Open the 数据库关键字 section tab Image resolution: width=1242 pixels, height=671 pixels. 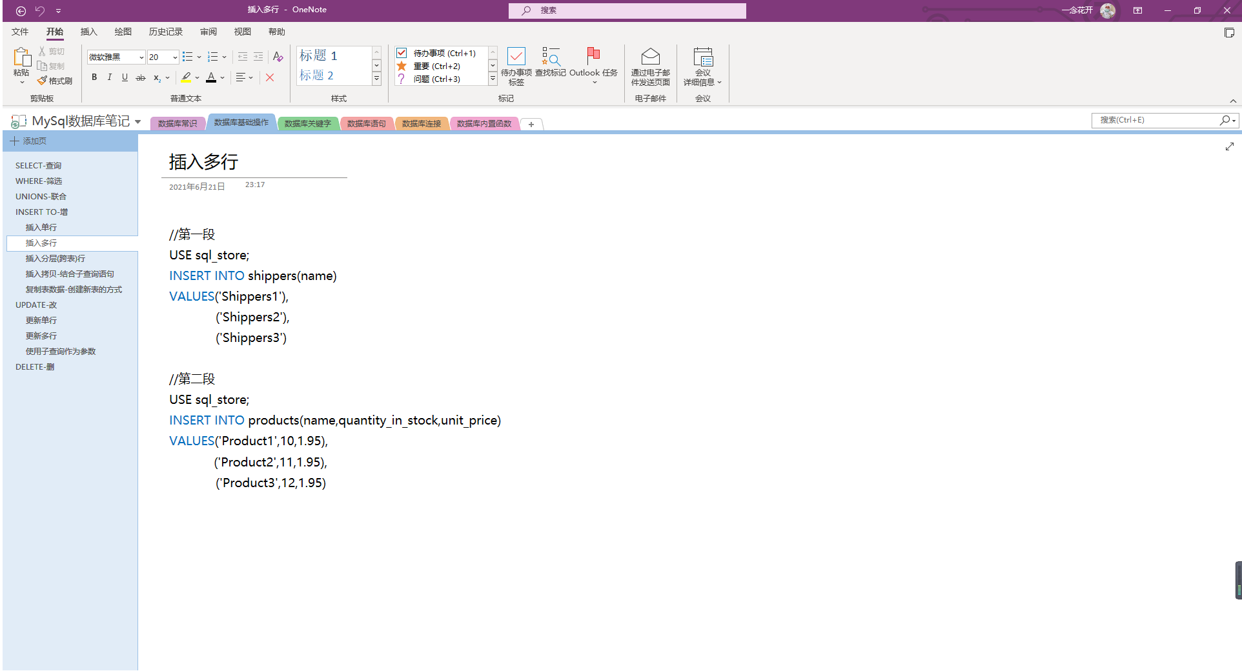308,123
